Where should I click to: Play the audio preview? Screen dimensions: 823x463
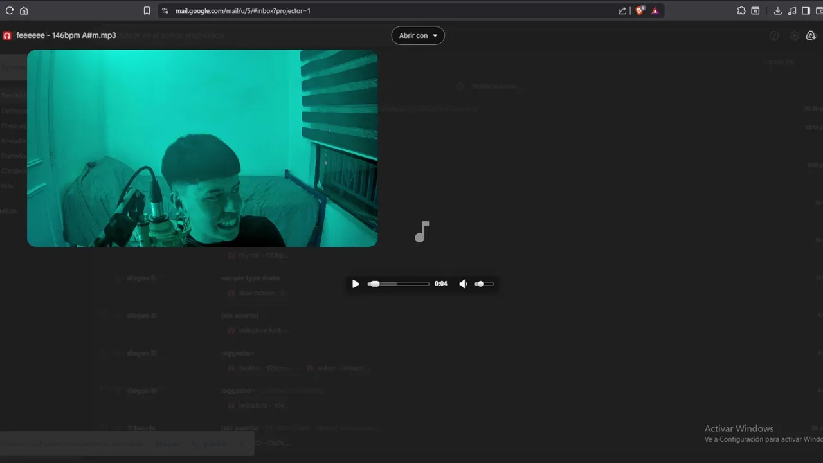coord(356,284)
